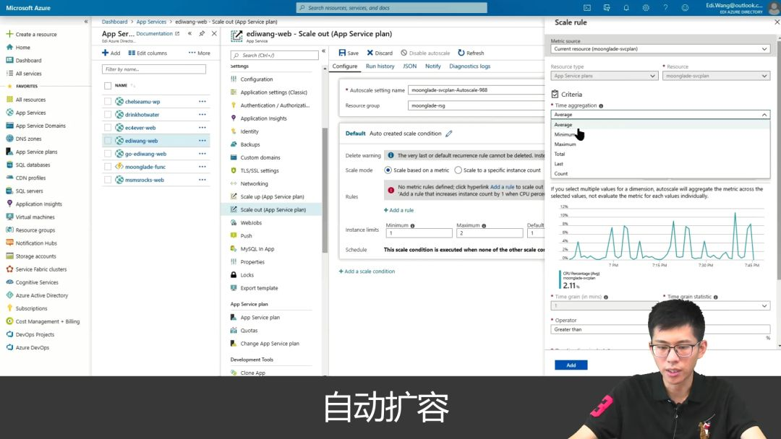Tick the checkbox for chelseamu-wp
Screen dimensions: 781x439
(x=108, y=101)
